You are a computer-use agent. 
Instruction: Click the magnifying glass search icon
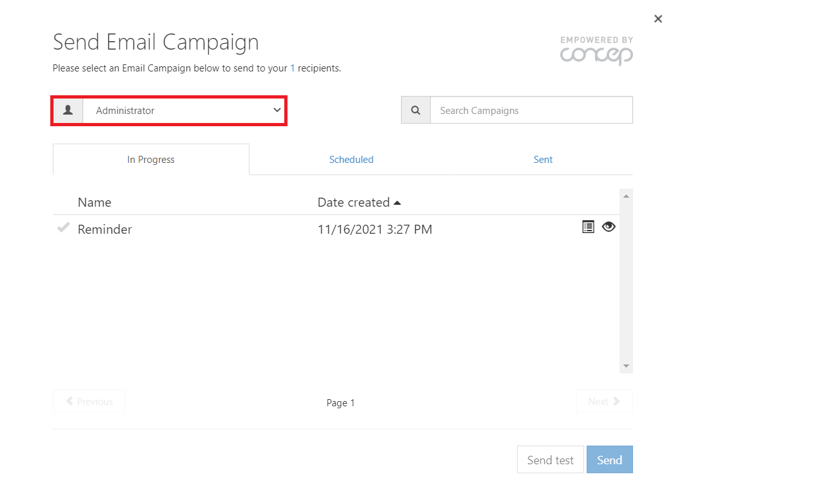[416, 110]
